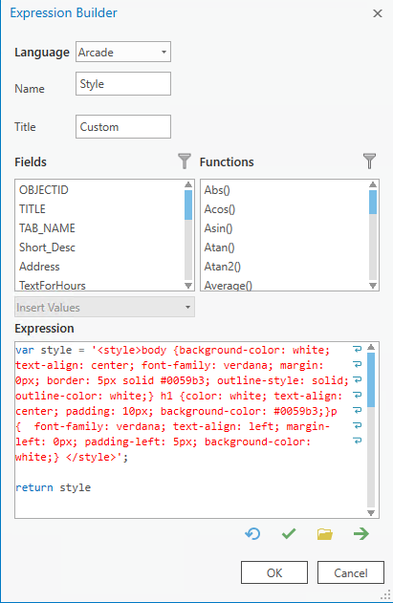
Task: Expand the Insert Values dropdown
Action: [x=104, y=308]
